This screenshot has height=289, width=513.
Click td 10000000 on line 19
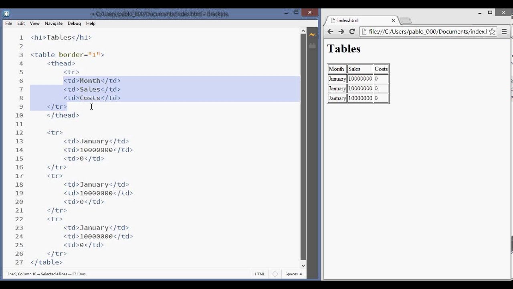98,193
